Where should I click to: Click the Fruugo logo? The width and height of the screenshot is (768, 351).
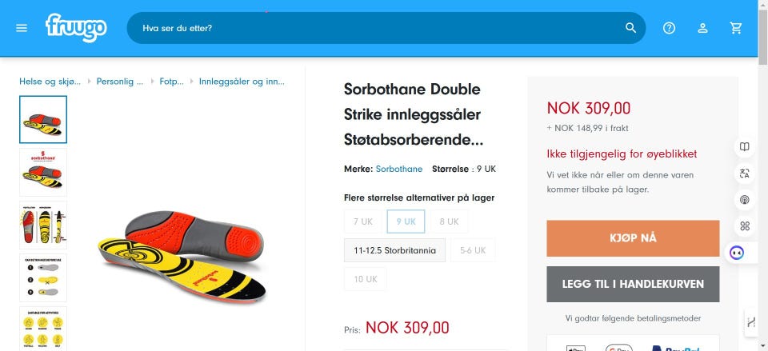tap(76, 27)
